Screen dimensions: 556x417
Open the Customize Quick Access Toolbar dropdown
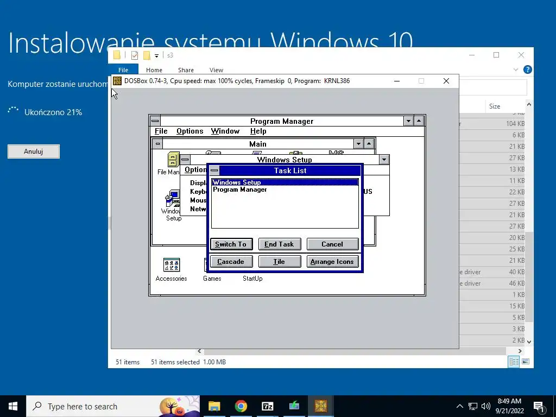tap(156, 56)
